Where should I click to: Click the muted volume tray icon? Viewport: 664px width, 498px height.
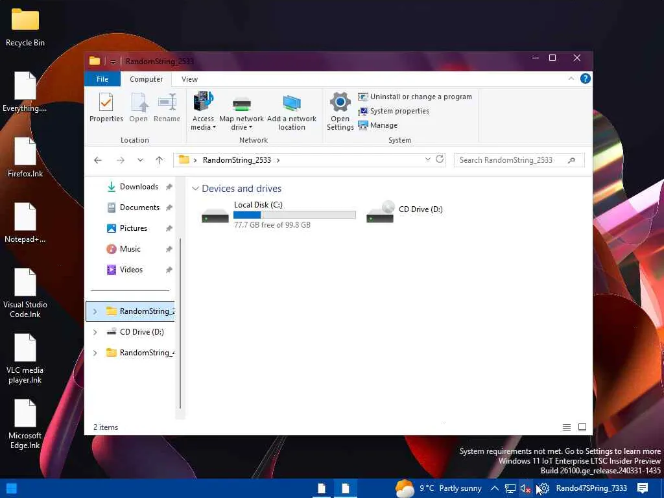(x=525, y=488)
